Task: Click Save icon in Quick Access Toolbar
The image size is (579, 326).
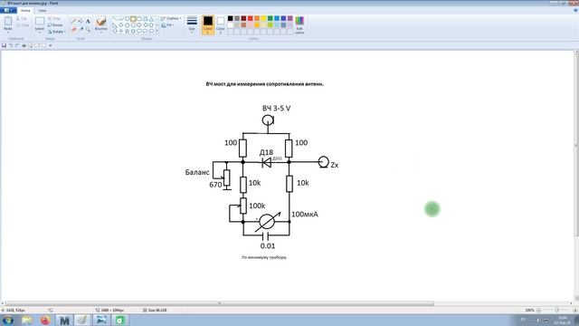Action: click(4, 45)
